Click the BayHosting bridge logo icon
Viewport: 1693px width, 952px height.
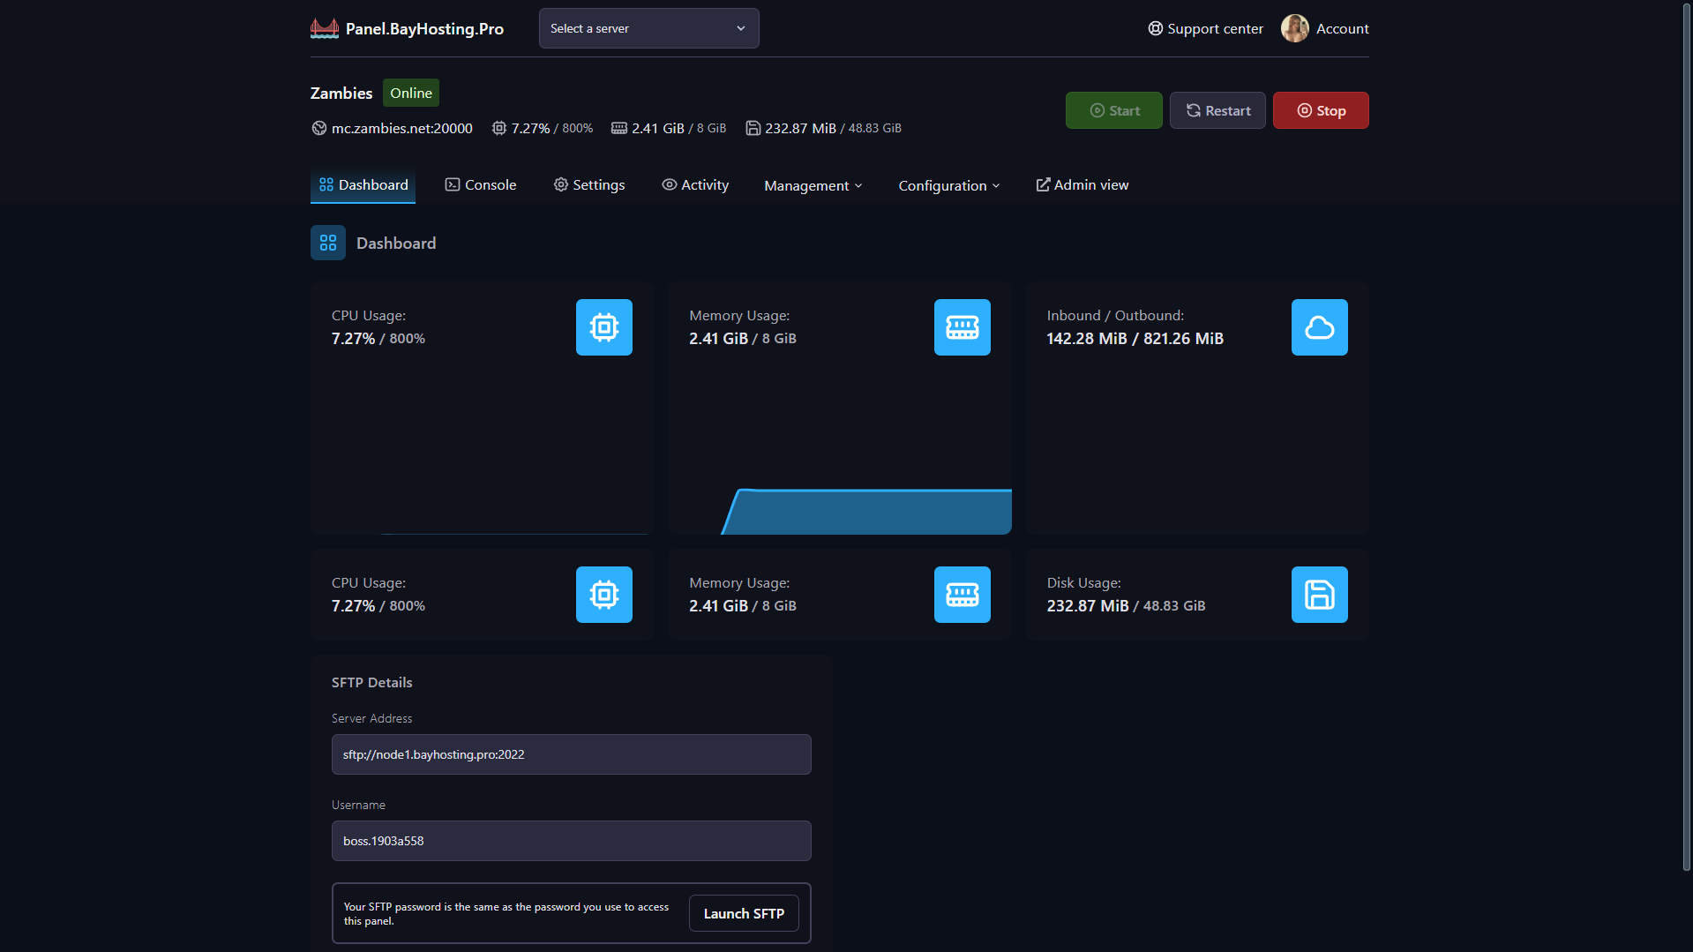click(x=325, y=28)
